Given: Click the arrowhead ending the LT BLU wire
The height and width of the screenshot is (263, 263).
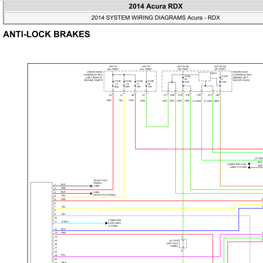Looking at the screenshot, I should 106,223.
